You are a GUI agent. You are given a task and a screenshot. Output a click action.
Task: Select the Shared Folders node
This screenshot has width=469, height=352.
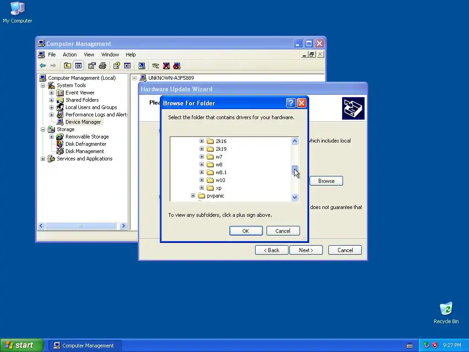pos(82,100)
